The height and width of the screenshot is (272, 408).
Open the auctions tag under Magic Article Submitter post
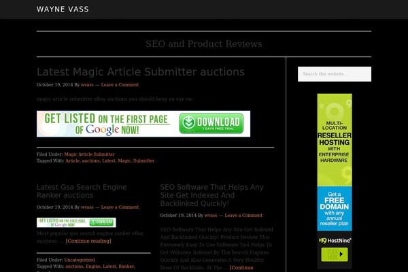click(x=90, y=161)
